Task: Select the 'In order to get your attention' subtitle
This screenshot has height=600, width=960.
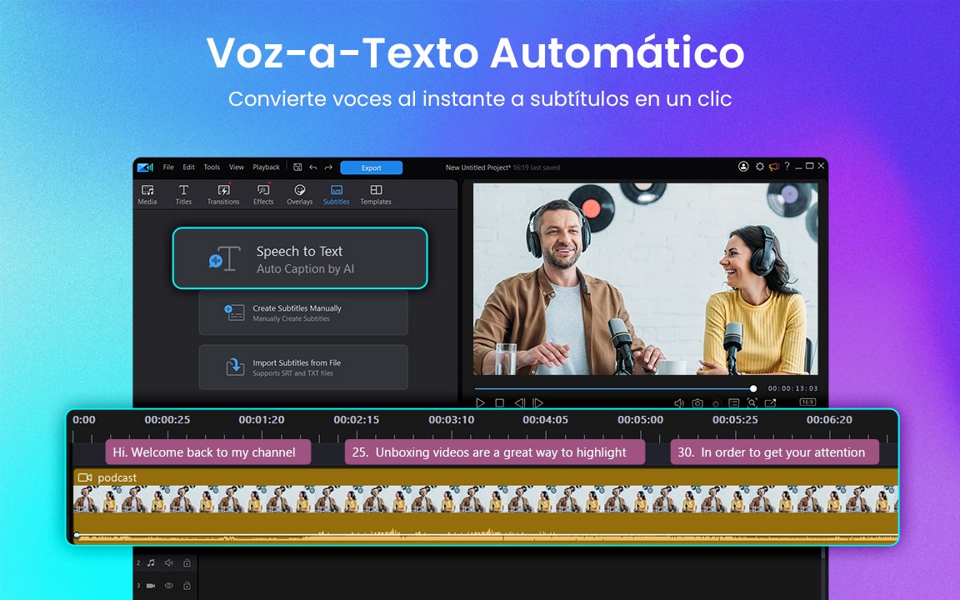Action: click(774, 452)
